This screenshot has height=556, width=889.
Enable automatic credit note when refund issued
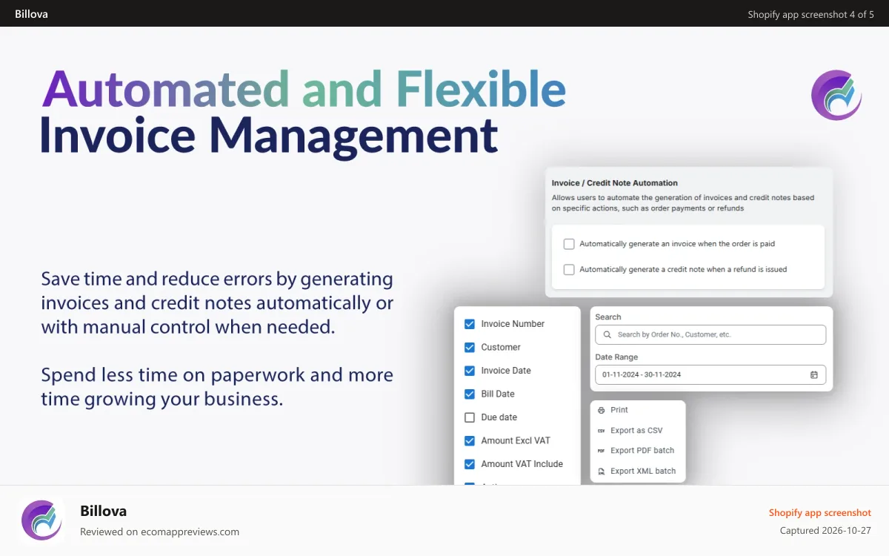pyautogui.click(x=569, y=270)
